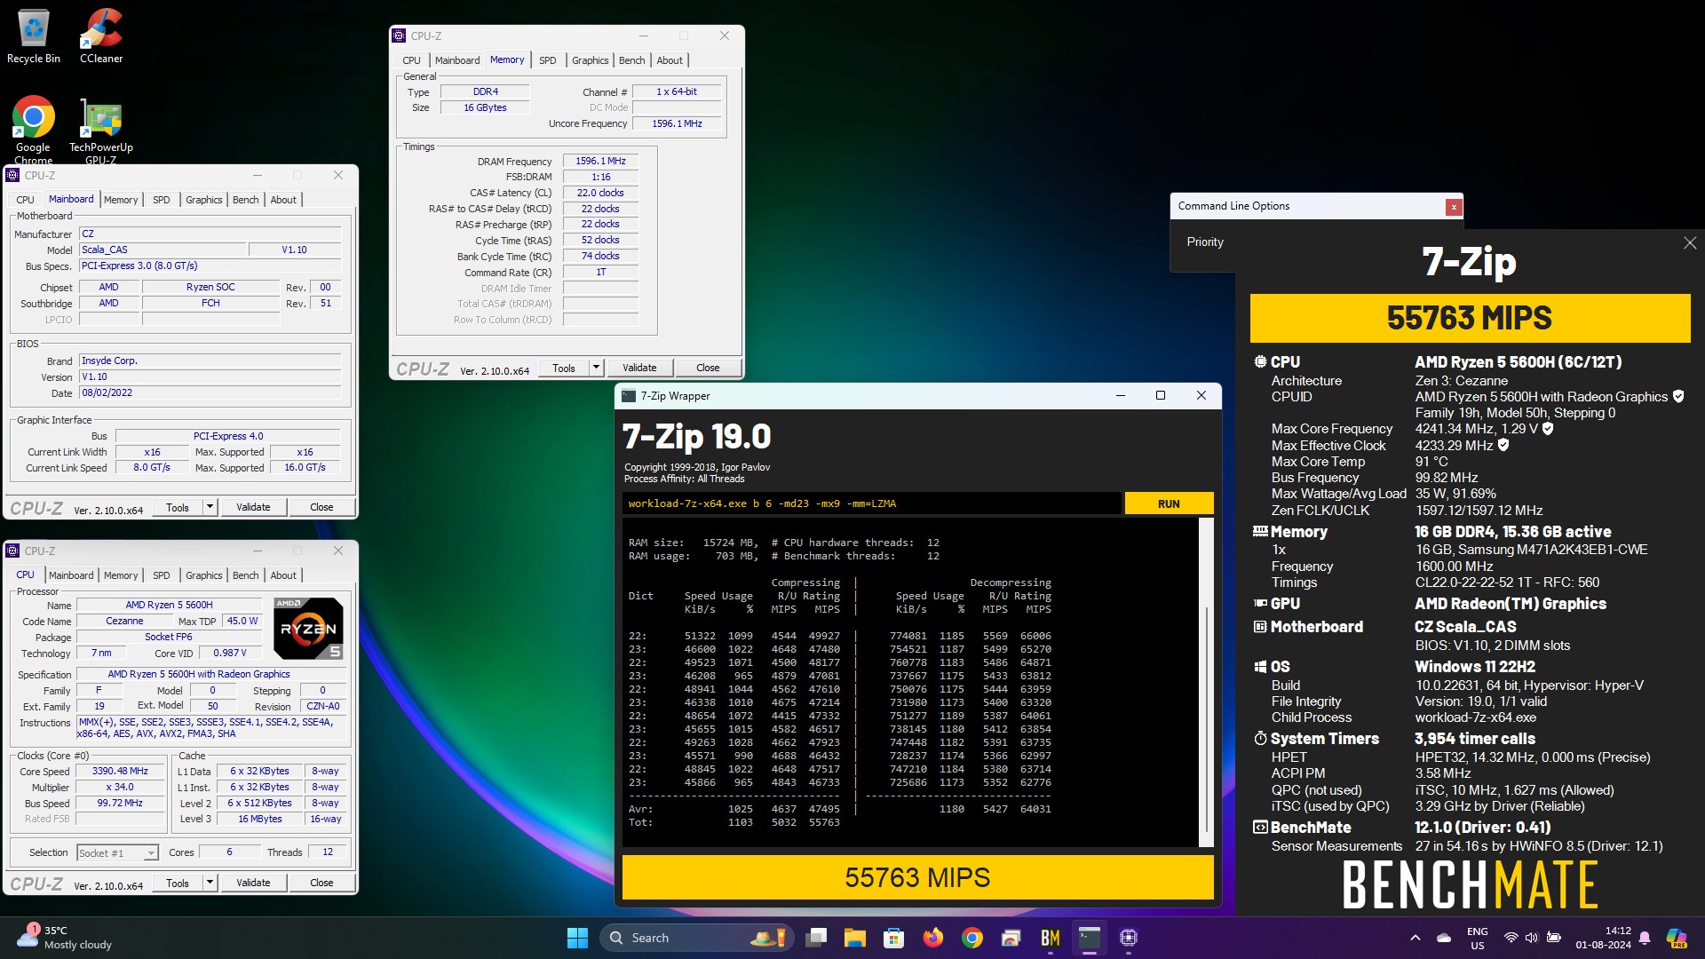1705x959 pixels.
Task: Click the 7-Zip Wrapper window title icon
Action: 629,396
